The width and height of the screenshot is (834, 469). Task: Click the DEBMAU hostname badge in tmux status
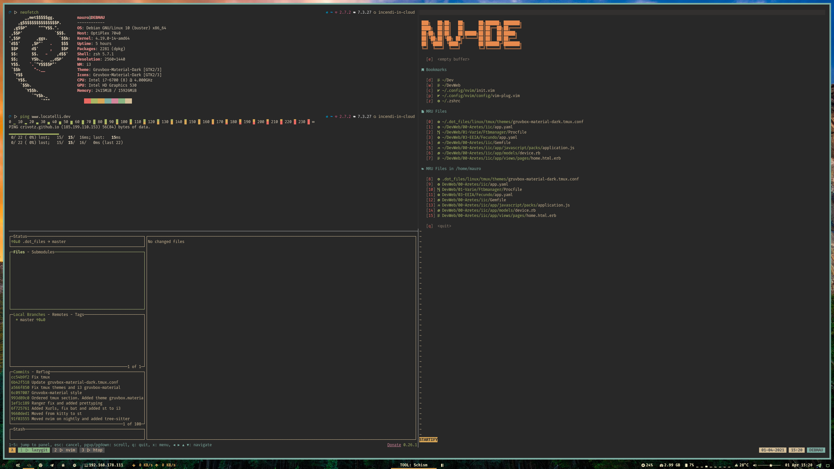pos(816,450)
